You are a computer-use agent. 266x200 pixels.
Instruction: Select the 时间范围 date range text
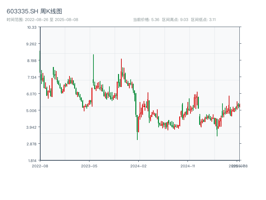click(x=42, y=20)
